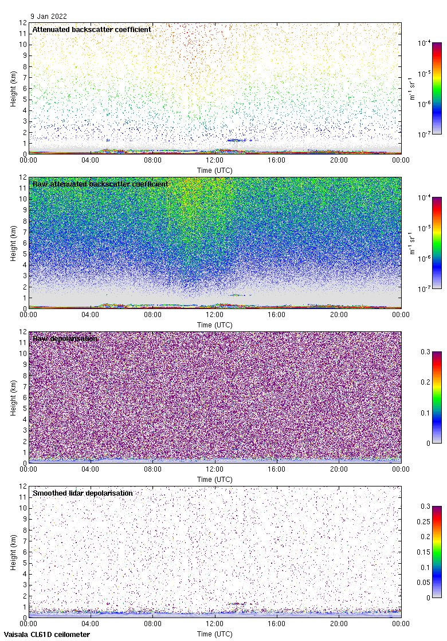
Task: Click the "0.05" label on the Smoothed depolarisation color bar
Action: point(424,583)
